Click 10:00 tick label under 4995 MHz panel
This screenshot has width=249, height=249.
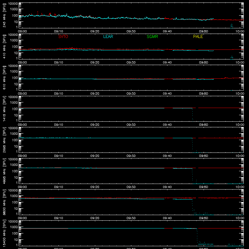240,187
